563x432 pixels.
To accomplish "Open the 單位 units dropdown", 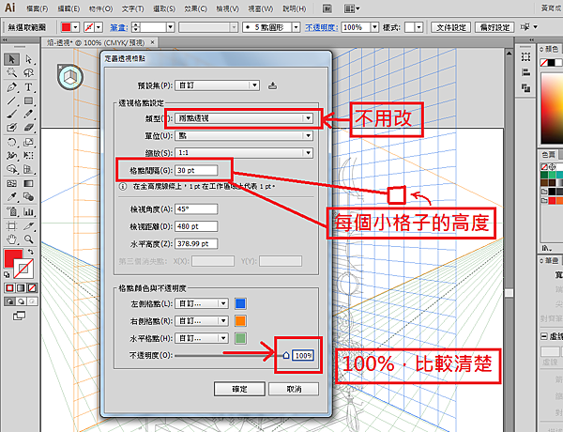I will click(x=244, y=135).
